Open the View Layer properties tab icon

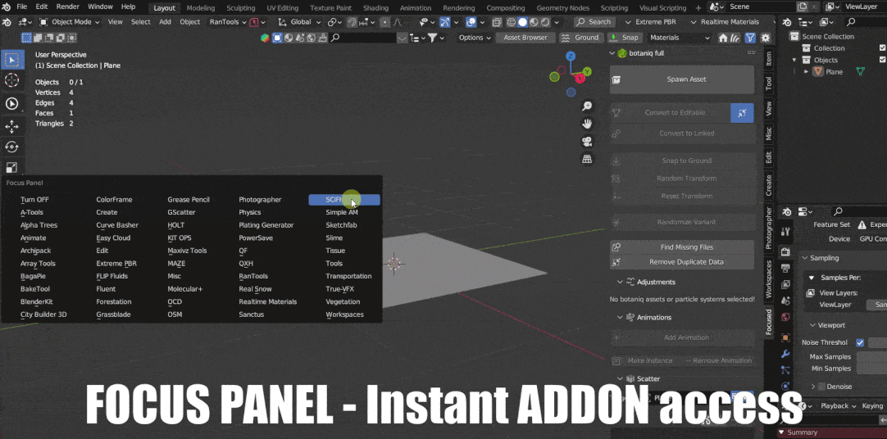coord(785,284)
